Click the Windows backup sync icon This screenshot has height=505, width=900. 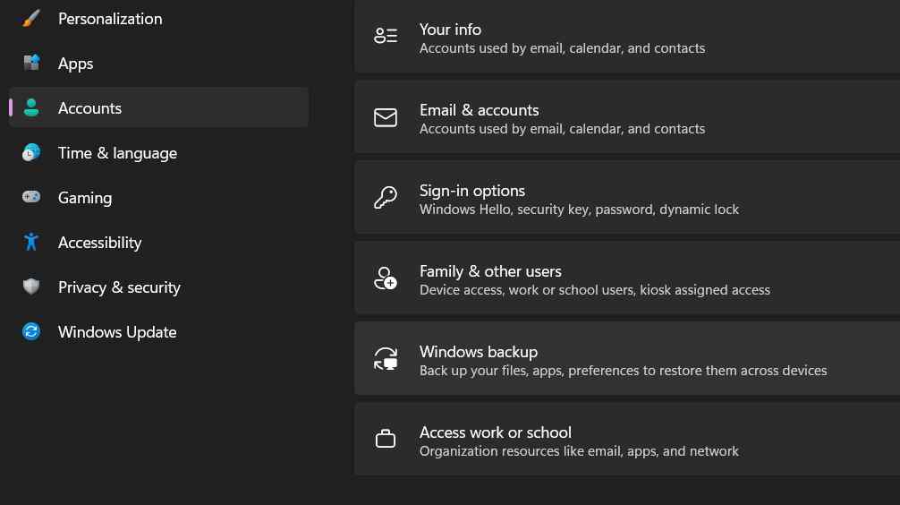point(386,358)
